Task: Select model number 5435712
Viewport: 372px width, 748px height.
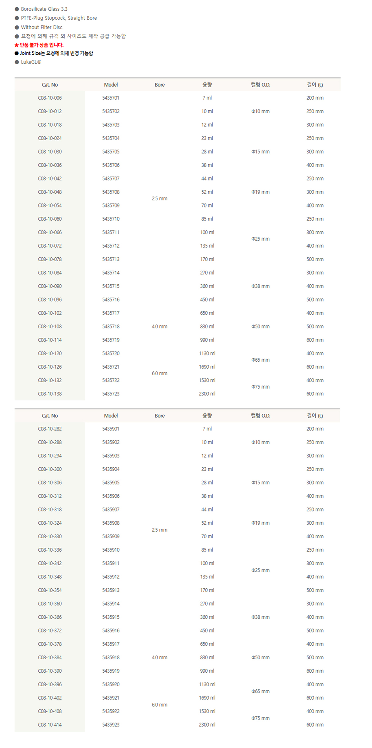Action: click(x=111, y=246)
